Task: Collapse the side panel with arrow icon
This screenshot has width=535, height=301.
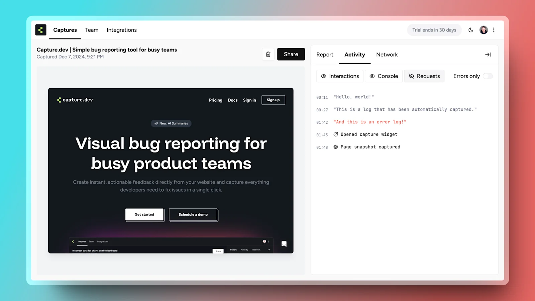Action: [488, 55]
